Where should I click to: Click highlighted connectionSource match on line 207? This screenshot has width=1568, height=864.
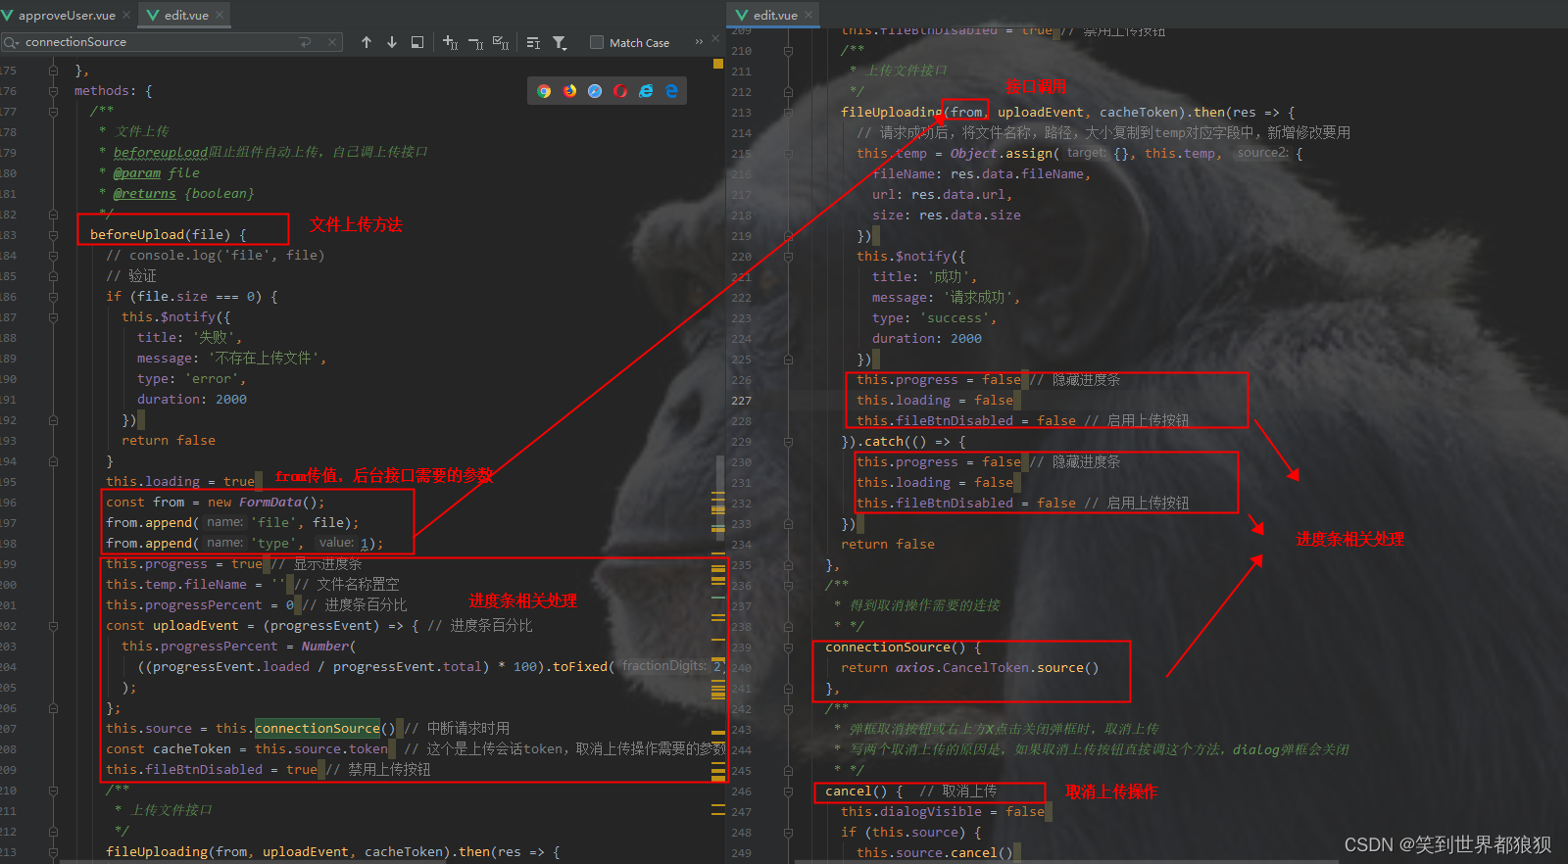click(x=318, y=729)
